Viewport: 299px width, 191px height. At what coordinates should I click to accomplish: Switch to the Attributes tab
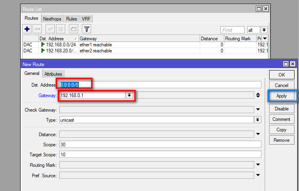(53, 74)
